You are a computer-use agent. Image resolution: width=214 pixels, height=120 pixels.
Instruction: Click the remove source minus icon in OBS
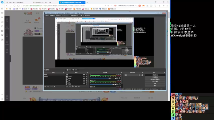coord(70,86)
